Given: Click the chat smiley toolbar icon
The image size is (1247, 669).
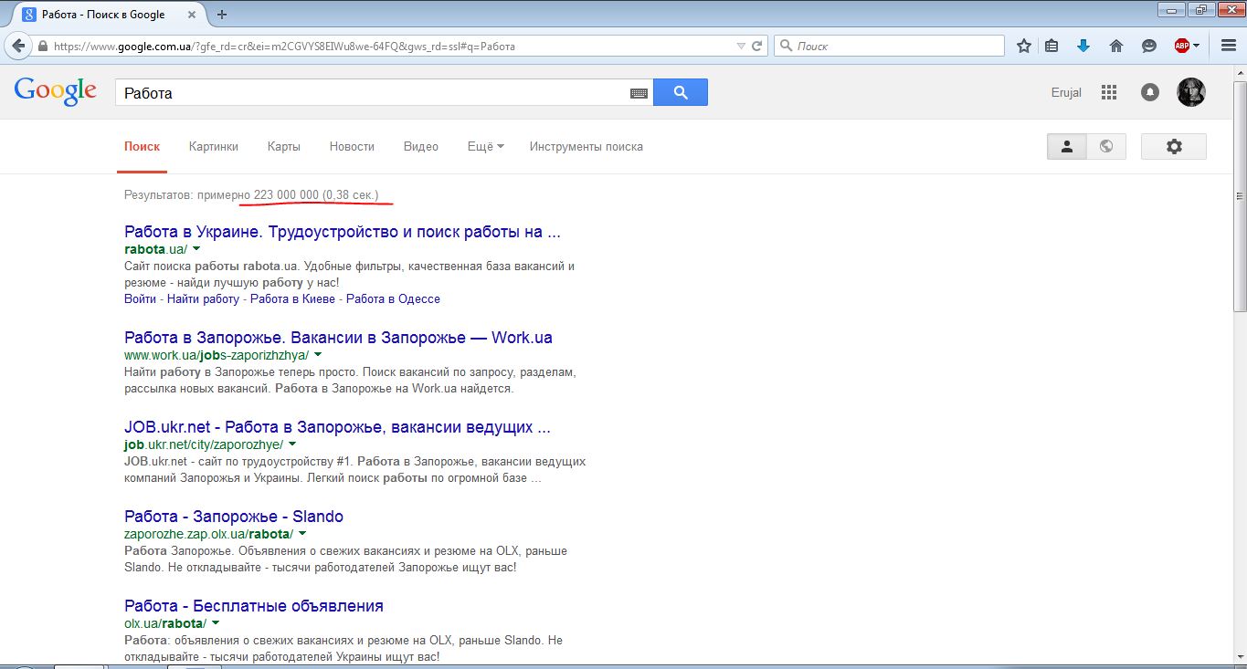Looking at the screenshot, I should pos(1149,46).
